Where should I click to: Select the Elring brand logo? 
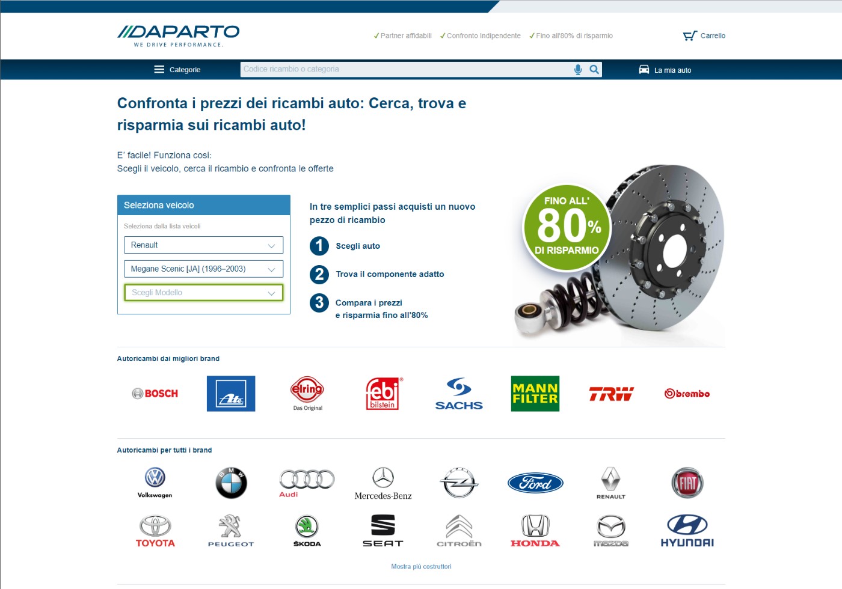(x=307, y=394)
